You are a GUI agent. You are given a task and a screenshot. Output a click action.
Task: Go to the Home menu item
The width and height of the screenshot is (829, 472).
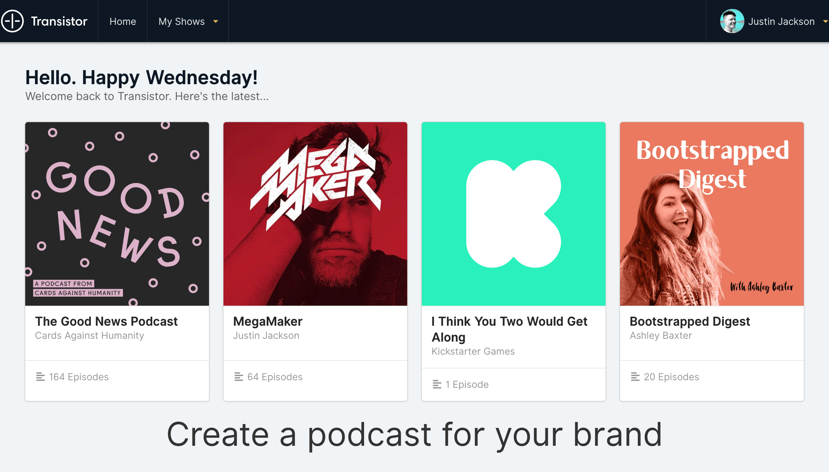tap(123, 21)
